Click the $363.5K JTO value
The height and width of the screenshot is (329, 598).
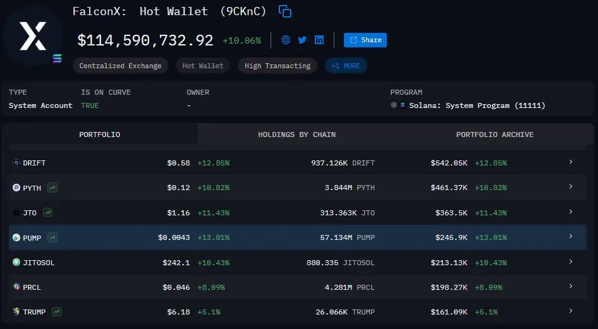point(451,213)
